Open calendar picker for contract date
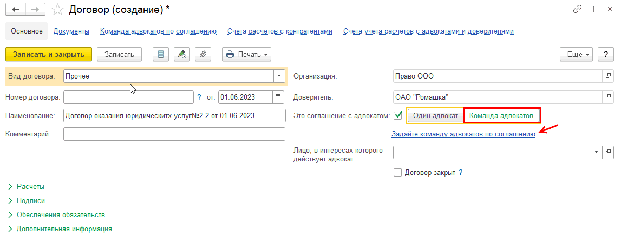 (278, 97)
